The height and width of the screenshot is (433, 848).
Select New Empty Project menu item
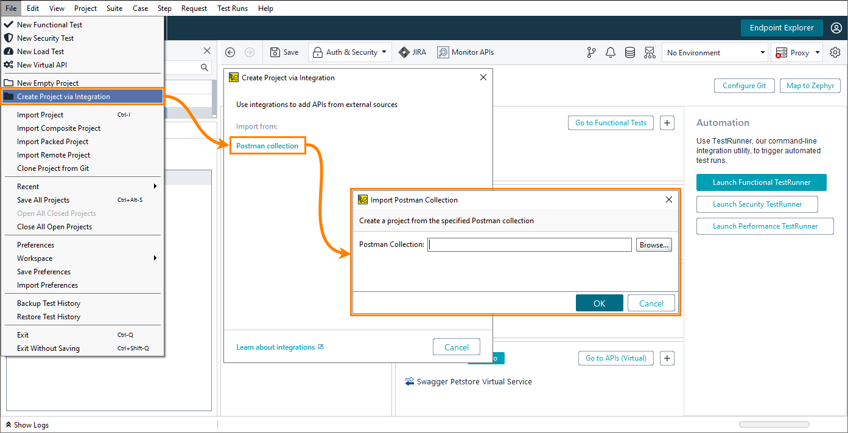pyautogui.click(x=82, y=83)
